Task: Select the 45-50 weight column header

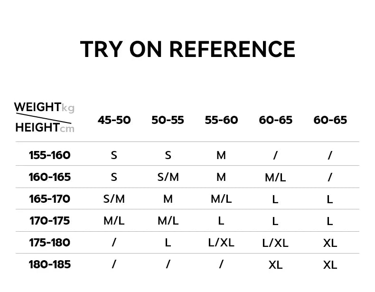Action: pos(114,120)
